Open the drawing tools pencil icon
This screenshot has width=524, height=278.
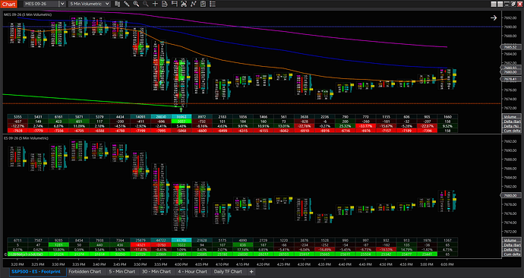127,4
